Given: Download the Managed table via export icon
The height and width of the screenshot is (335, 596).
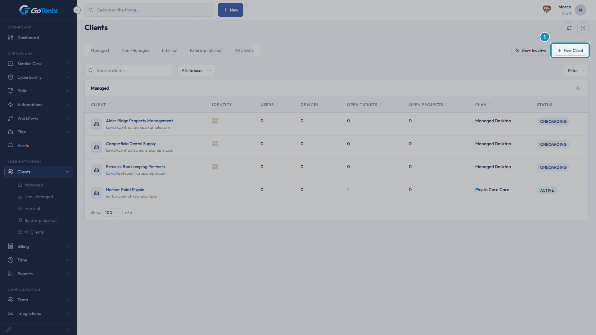Looking at the screenshot, I should [578, 88].
